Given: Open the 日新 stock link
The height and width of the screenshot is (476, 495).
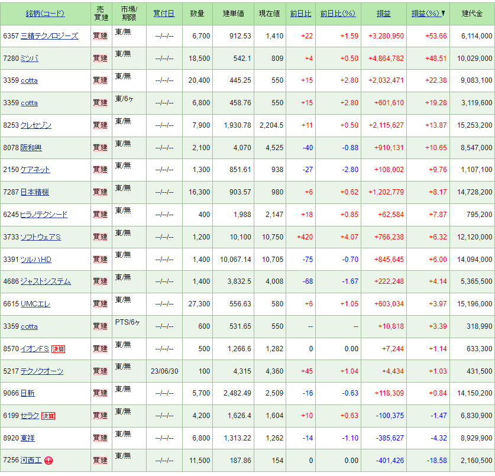Looking at the screenshot, I should pos(27,393).
